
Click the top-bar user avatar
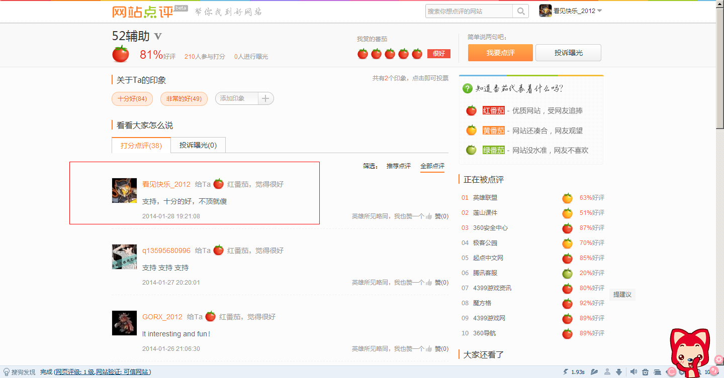[x=546, y=11]
